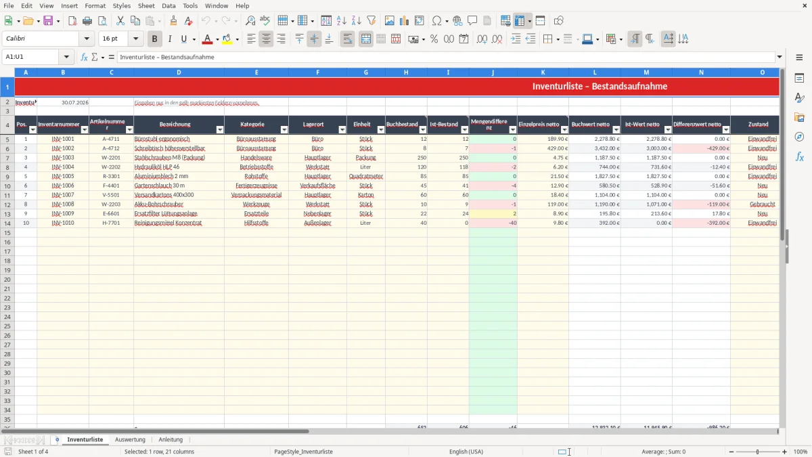This screenshot has height=457, width=812.
Task: Click the Zoom In plus button
Action: pos(784,452)
